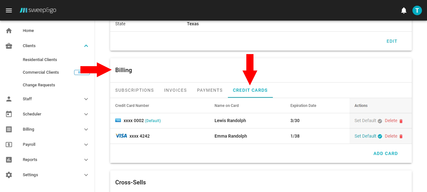Select the Clients briefcase icon
427x192 pixels.
click(x=9, y=46)
